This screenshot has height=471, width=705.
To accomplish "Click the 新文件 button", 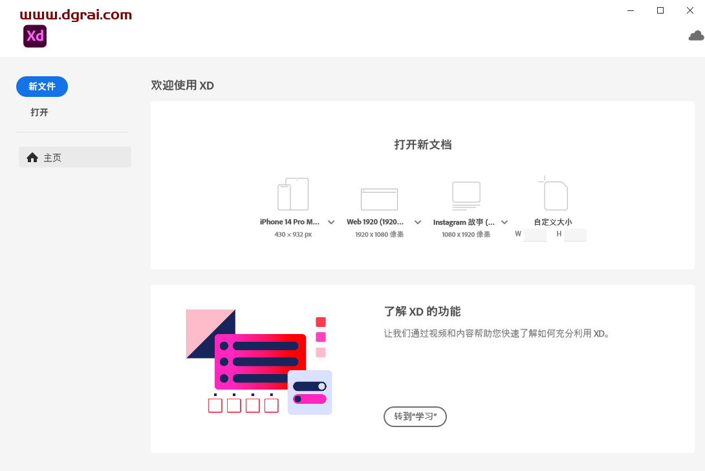I will pos(41,86).
